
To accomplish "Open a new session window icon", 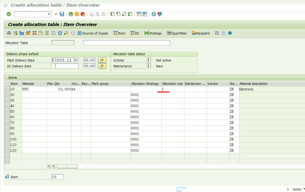I will click(x=139, y=14).
